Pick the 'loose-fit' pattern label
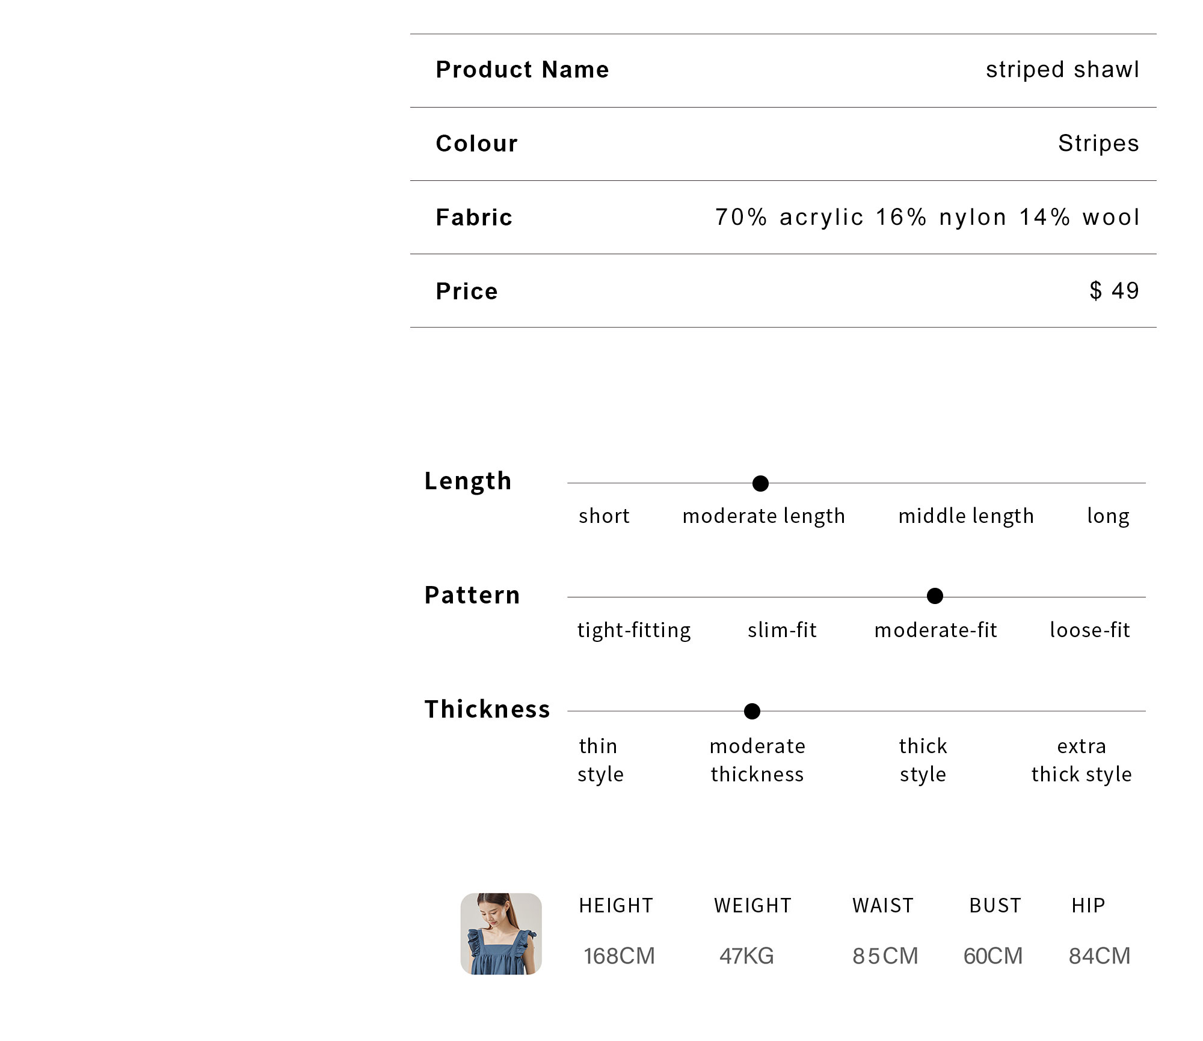The width and height of the screenshot is (1203, 1041). [1090, 630]
